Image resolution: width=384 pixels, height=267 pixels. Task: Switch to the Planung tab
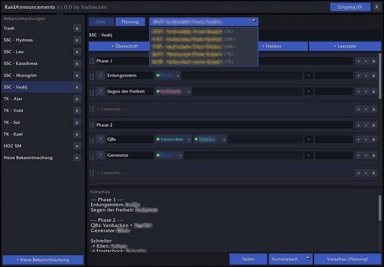click(x=130, y=22)
